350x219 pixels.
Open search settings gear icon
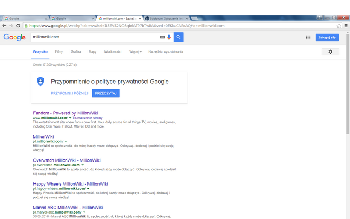point(330,51)
